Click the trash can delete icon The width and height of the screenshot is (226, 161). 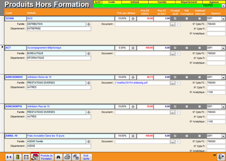[x=18, y=157]
